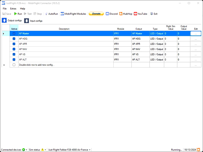Open the Extras menu

(13, 9)
